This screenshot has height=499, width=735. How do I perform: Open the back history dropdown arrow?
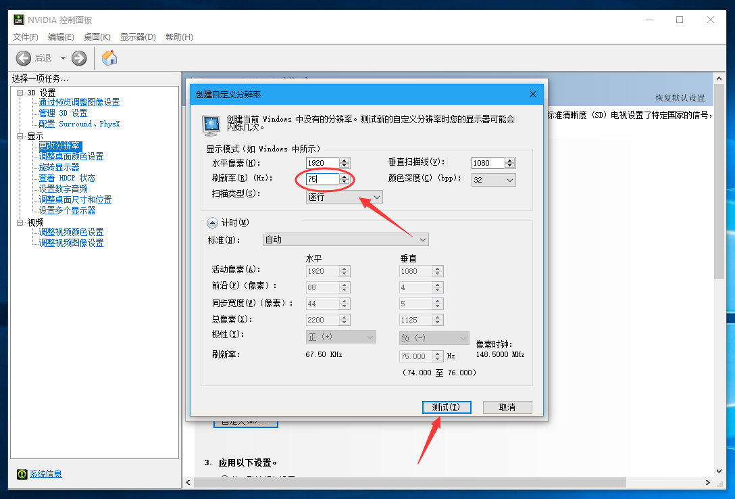[x=63, y=58]
